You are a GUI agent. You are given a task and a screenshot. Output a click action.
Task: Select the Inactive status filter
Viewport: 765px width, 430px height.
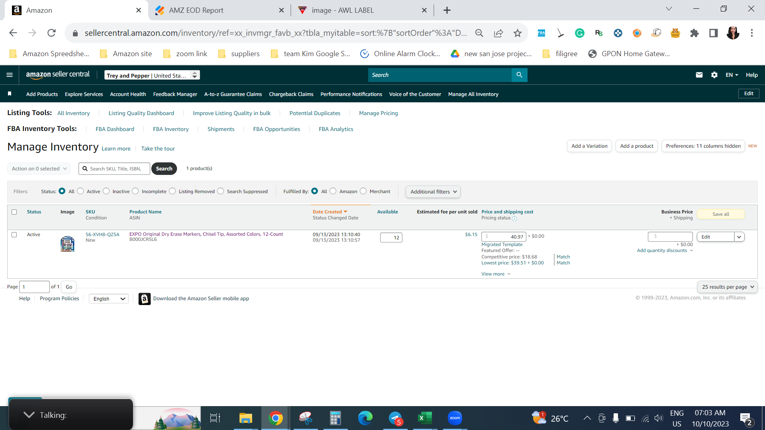pos(106,191)
